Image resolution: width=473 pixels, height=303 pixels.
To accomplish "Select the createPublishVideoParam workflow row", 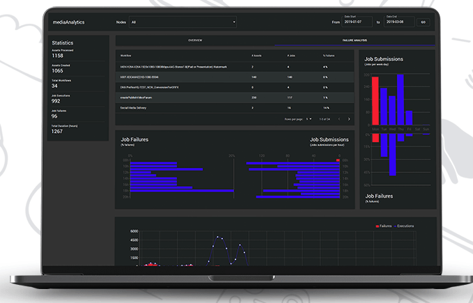I will click(x=234, y=98).
